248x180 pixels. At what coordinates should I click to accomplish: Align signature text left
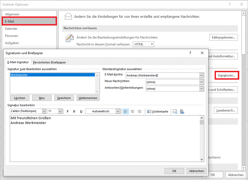click(126, 112)
